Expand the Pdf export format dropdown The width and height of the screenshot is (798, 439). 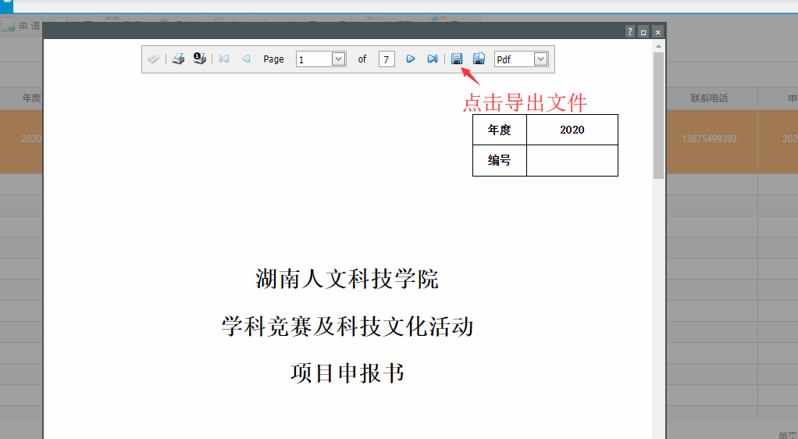coord(540,59)
